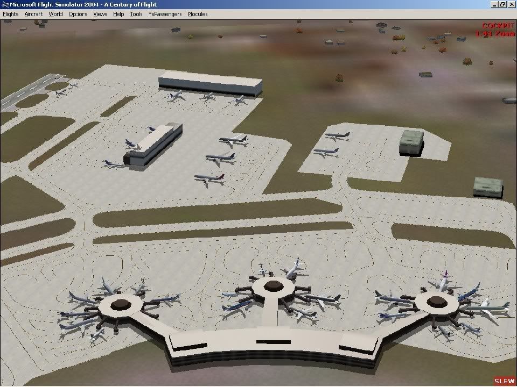Open the Aircraft menu
Screen dimensions: 517x387
[x=33, y=14]
